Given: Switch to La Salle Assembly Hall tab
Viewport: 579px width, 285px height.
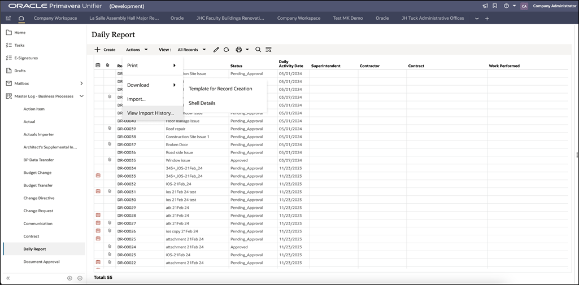Looking at the screenshot, I should click(x=124, y=18).
